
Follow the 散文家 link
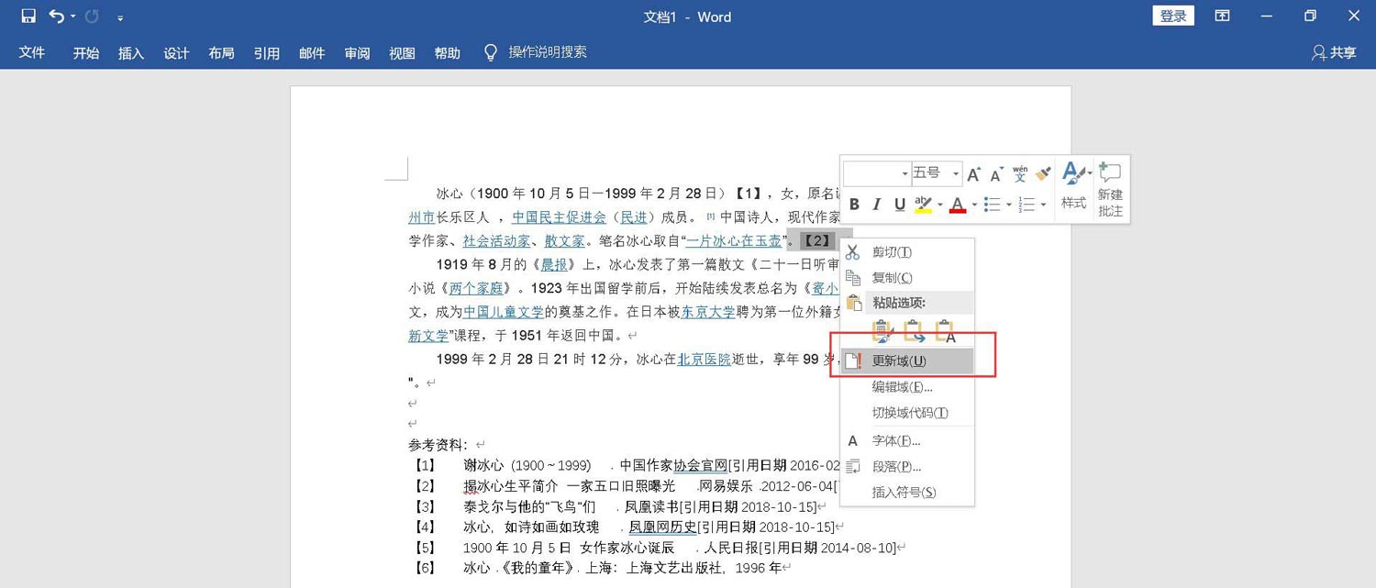[564, 241]
